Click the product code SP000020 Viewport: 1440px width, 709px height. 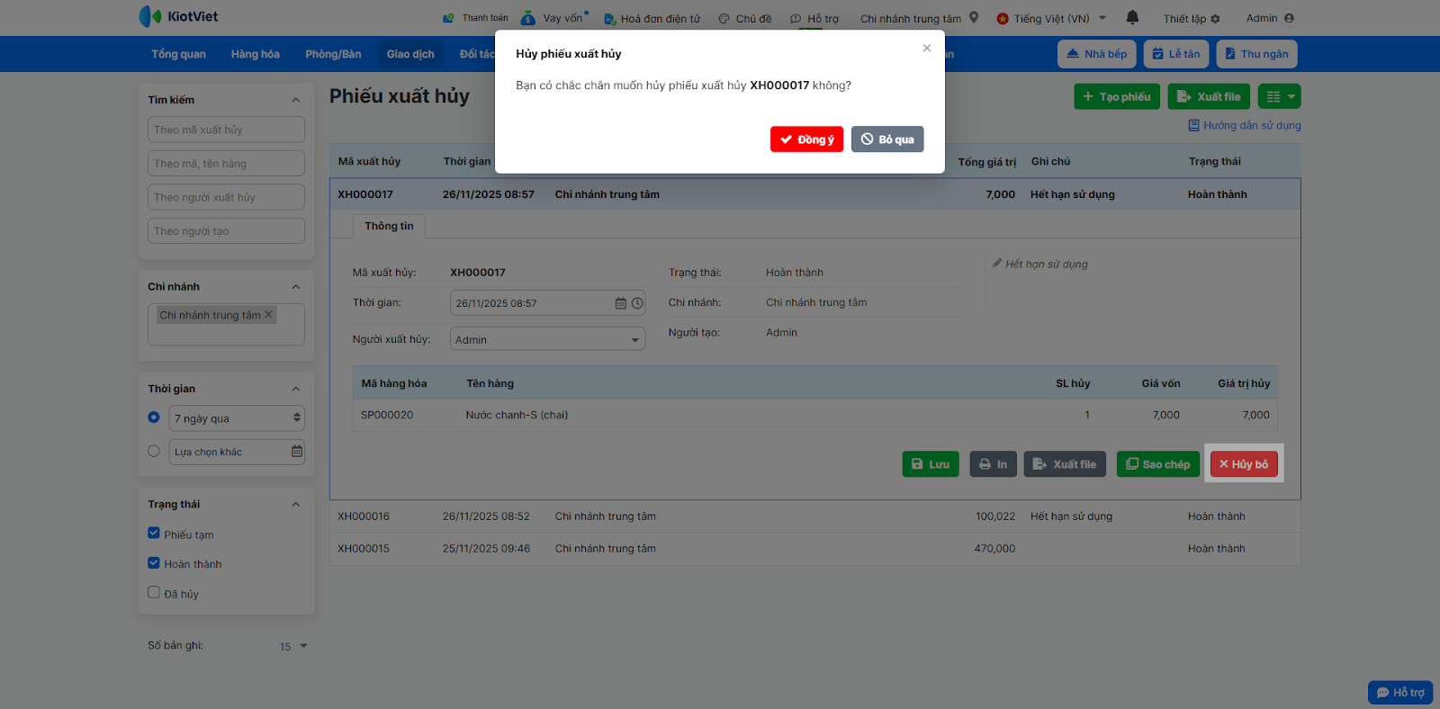coord(387,415)
